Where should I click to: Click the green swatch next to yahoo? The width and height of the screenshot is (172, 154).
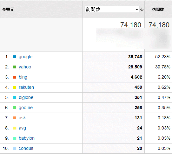[15, 67]
